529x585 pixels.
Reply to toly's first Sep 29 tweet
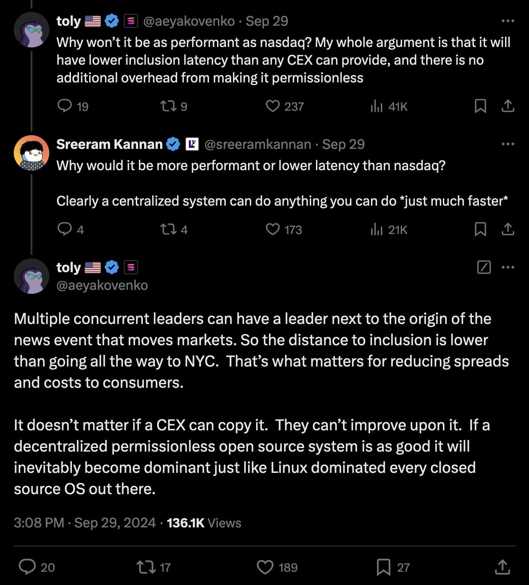(x=65, y=106)
